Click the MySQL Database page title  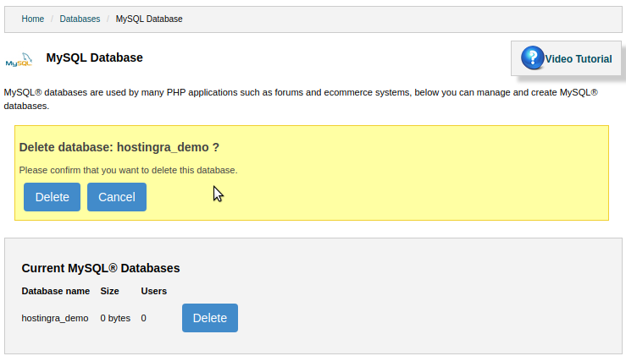[94, 58]
